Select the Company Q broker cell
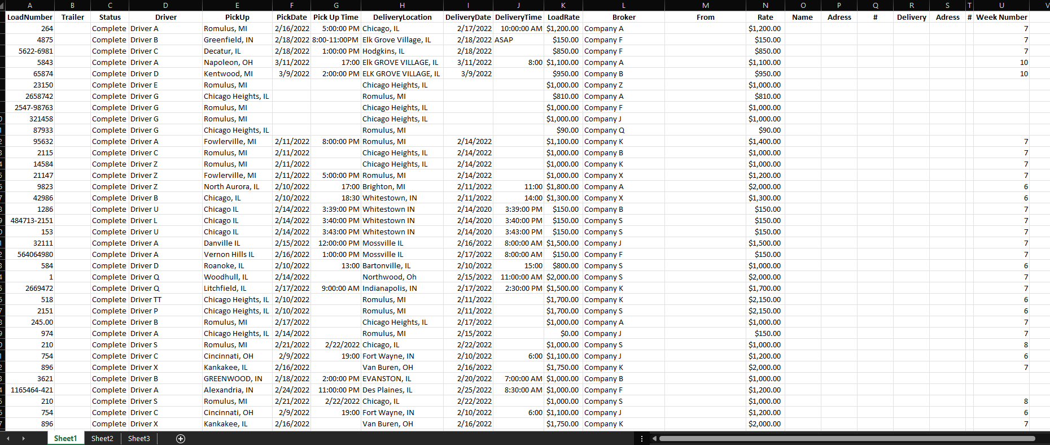The width and height of the screenshot is (1050, 445). (x=624, y=130)
